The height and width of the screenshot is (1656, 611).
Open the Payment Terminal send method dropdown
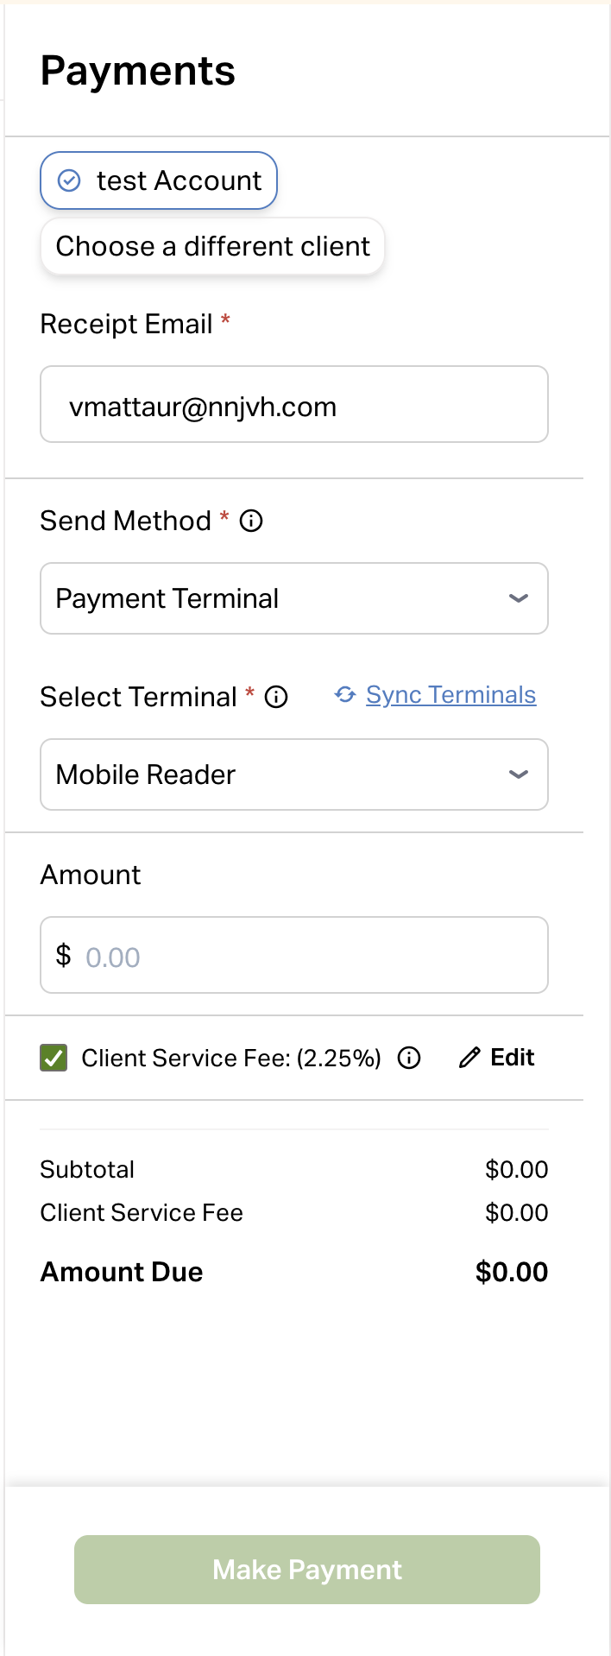click(x=294, y=598)
